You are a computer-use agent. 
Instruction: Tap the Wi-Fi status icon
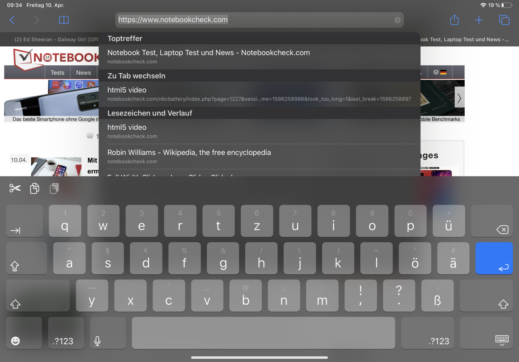coord(483,5)
